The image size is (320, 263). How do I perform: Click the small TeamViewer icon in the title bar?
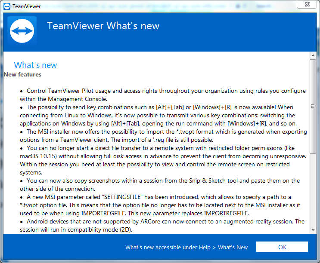(x=7, y=6)
